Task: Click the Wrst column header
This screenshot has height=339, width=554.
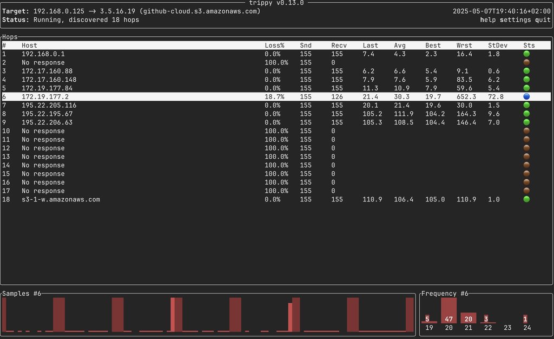Action: click(464, 45)
